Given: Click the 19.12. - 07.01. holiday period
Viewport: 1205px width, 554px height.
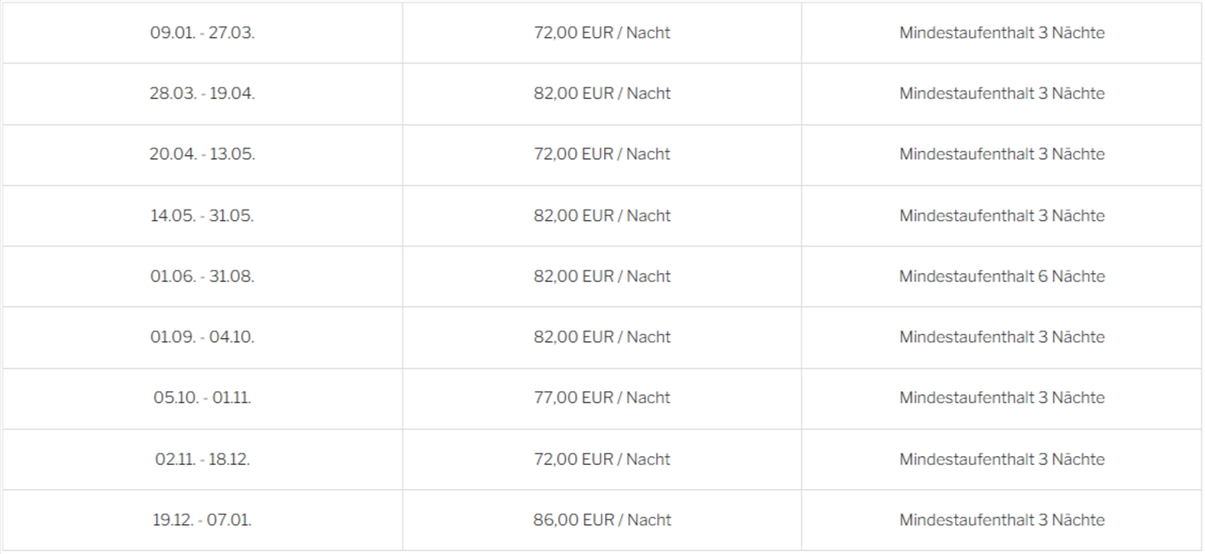Looking at the screenshot, I should pos(202,519).
